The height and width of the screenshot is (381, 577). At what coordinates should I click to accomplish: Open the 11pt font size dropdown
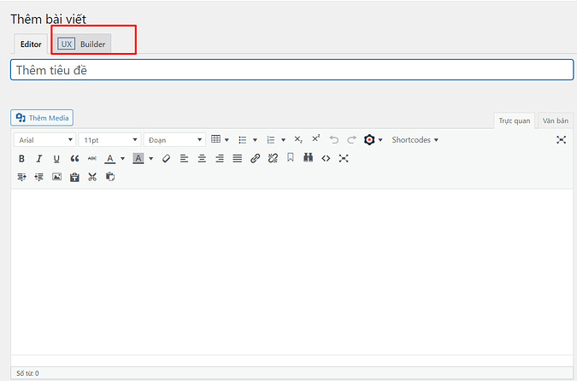(x=109, y=139)
